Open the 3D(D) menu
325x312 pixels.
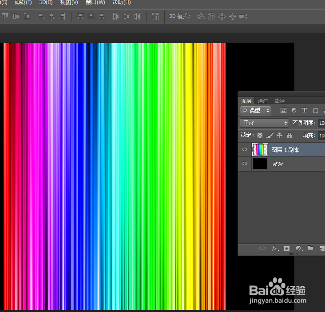pyautogui.click(x=46, y=3)
